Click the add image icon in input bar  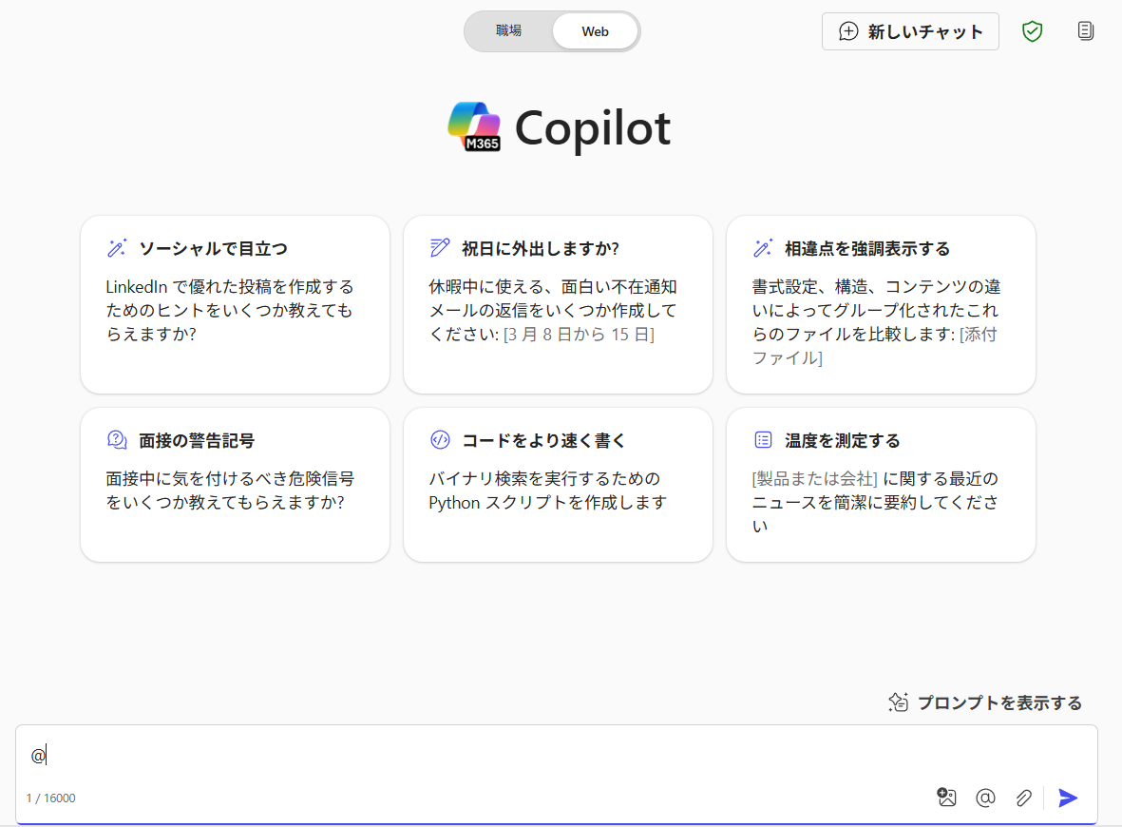click(946, 797)
